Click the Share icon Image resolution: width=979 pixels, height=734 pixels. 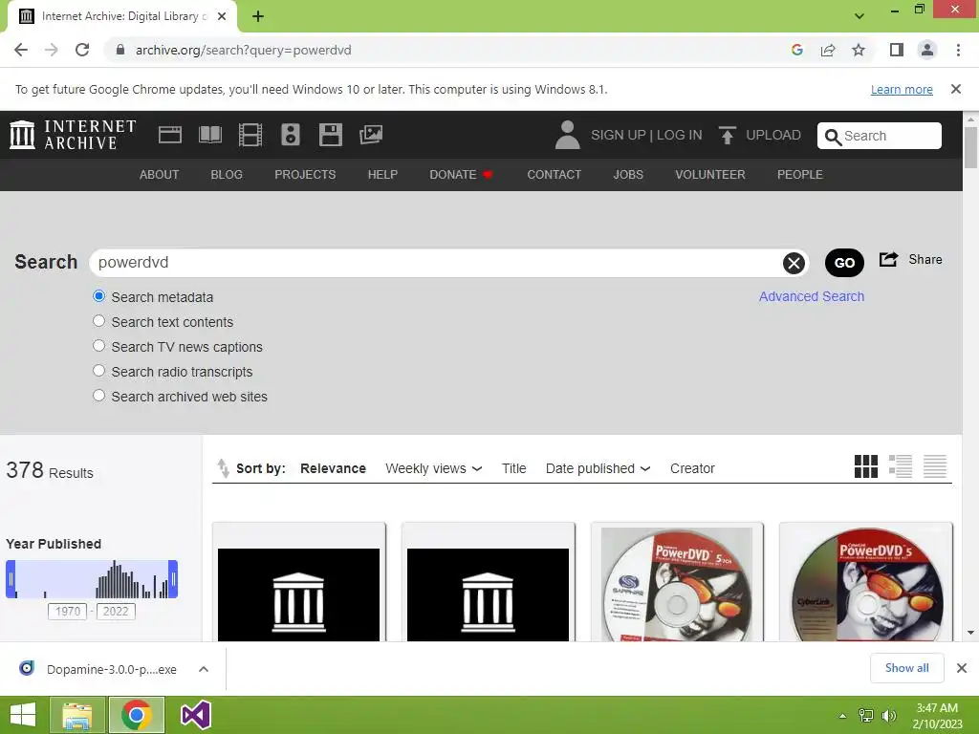pos(888,259)
